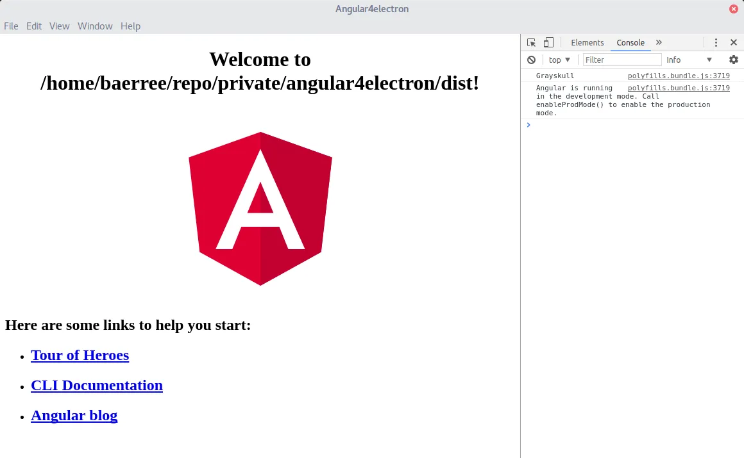Activate the inspect element picker tool
Image resolution: width=744 pixels, height=458 pixels.
[530, 42]
